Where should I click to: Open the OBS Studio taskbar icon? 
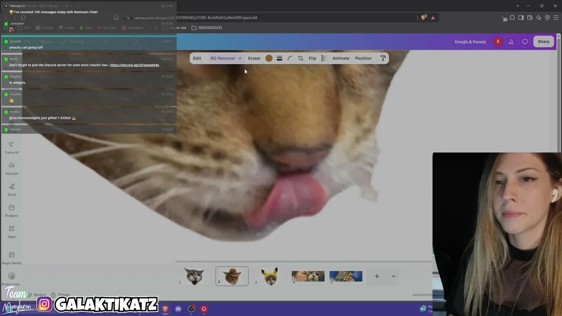click(x=191, y=309)
